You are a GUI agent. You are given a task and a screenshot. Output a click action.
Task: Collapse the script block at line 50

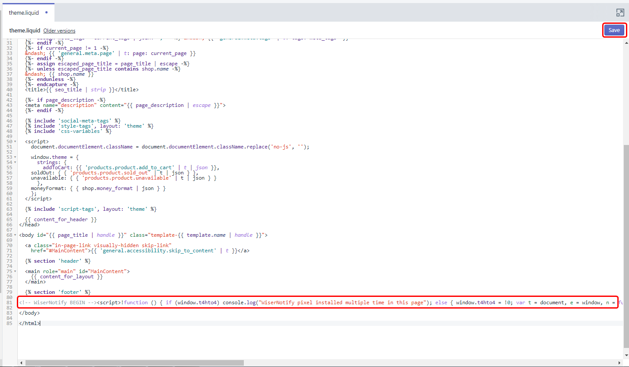15,142
